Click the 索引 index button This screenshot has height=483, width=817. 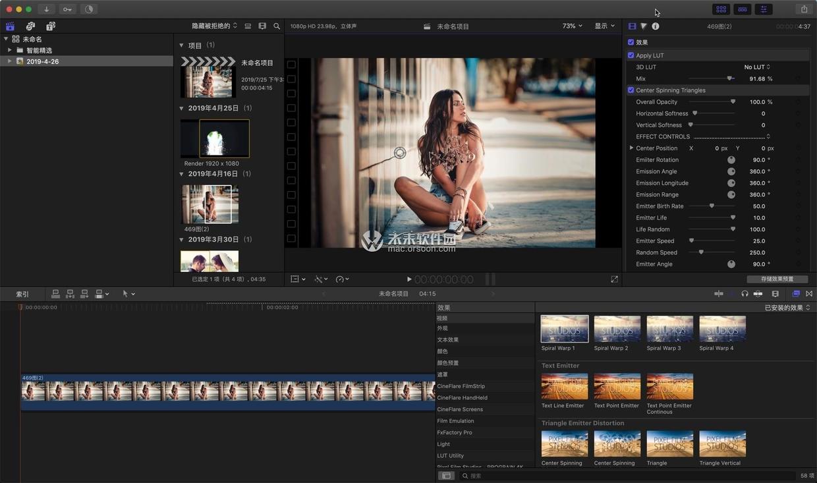pos(22,294)
